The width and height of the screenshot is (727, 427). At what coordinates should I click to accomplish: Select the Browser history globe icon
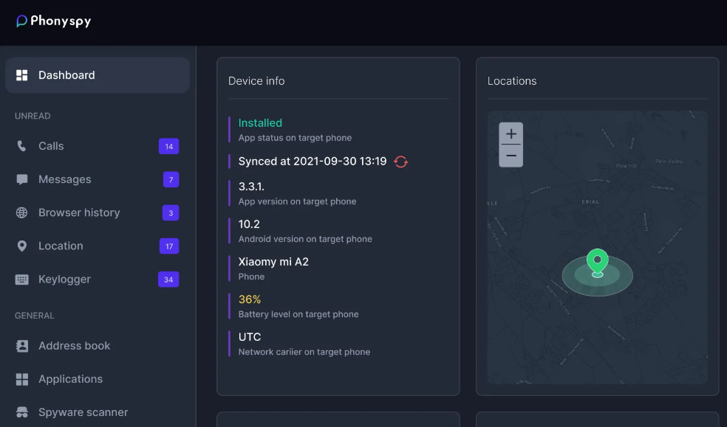(x=22, y=212)
